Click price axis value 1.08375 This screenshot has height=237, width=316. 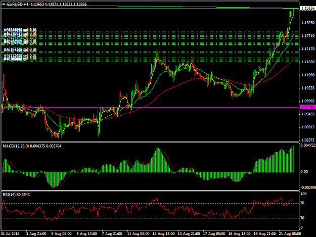coord(307,140)
